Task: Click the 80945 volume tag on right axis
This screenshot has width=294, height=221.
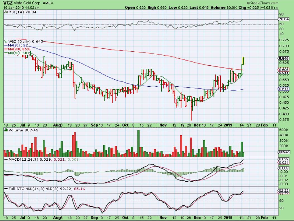Action: (x=284, y=152)
